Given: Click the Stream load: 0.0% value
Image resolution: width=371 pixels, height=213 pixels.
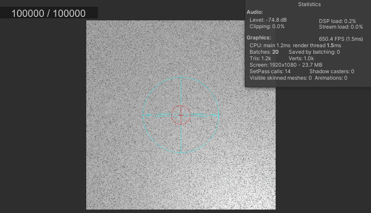Looking at the screenshot, I should point(341,27).
